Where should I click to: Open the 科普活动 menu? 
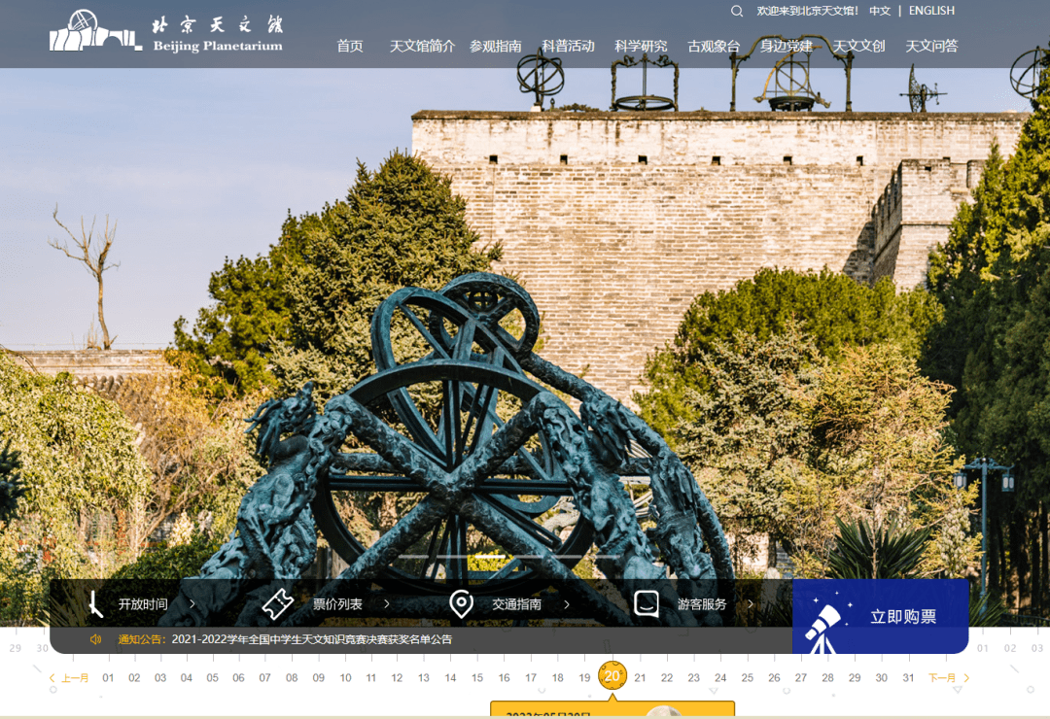(x=568, y=46)
